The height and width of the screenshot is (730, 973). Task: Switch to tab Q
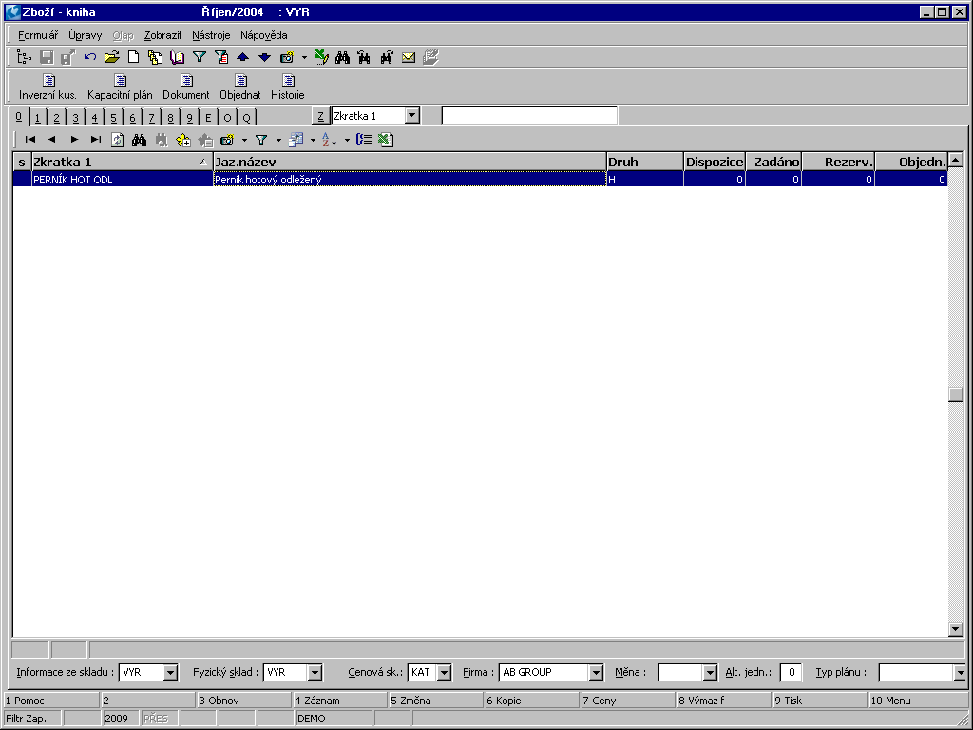(246, 117)
